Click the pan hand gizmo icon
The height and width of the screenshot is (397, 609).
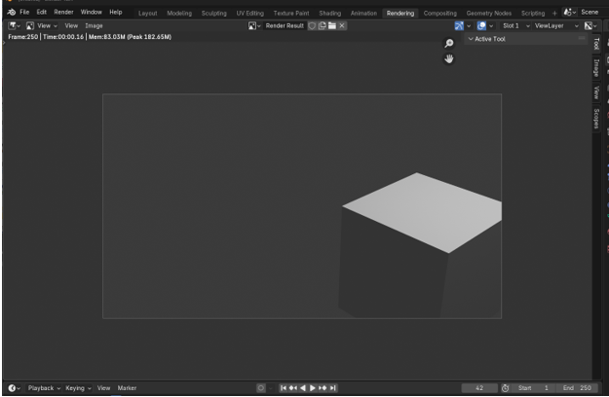(449, 58)
